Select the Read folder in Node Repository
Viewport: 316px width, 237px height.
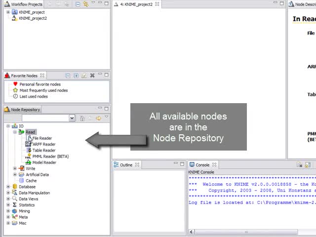tap(30, 132)
